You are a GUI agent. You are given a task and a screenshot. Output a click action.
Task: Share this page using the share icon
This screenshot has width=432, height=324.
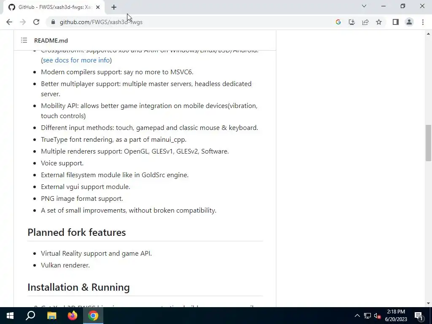pyautogui.click(x=365, y=22)
